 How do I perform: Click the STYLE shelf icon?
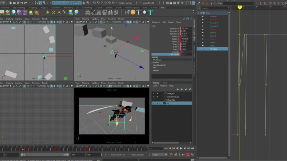2,12
